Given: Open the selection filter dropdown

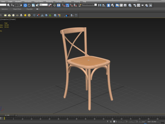Looking at the screenshot, I should point(3,5).
